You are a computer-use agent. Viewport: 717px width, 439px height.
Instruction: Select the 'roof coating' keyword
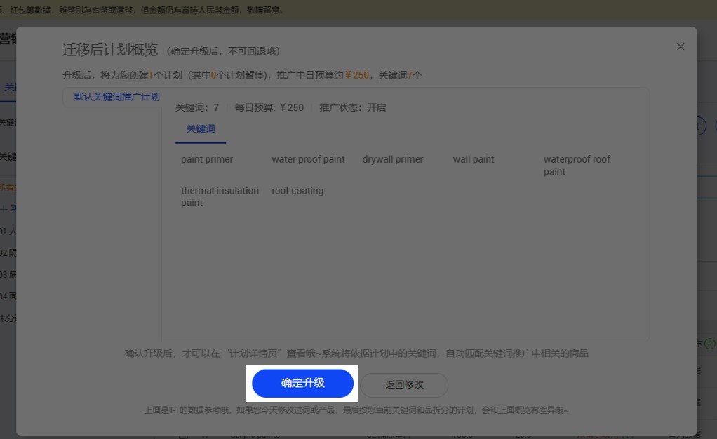[297, 191]
